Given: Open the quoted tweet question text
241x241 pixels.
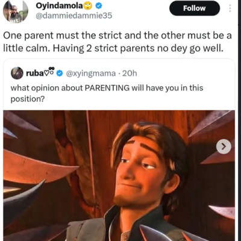Looking at the screenshot, I should (x=107, y=93).
